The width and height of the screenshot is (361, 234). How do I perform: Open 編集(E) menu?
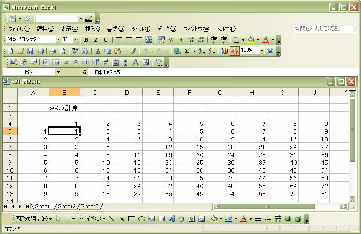coord(46,29)
